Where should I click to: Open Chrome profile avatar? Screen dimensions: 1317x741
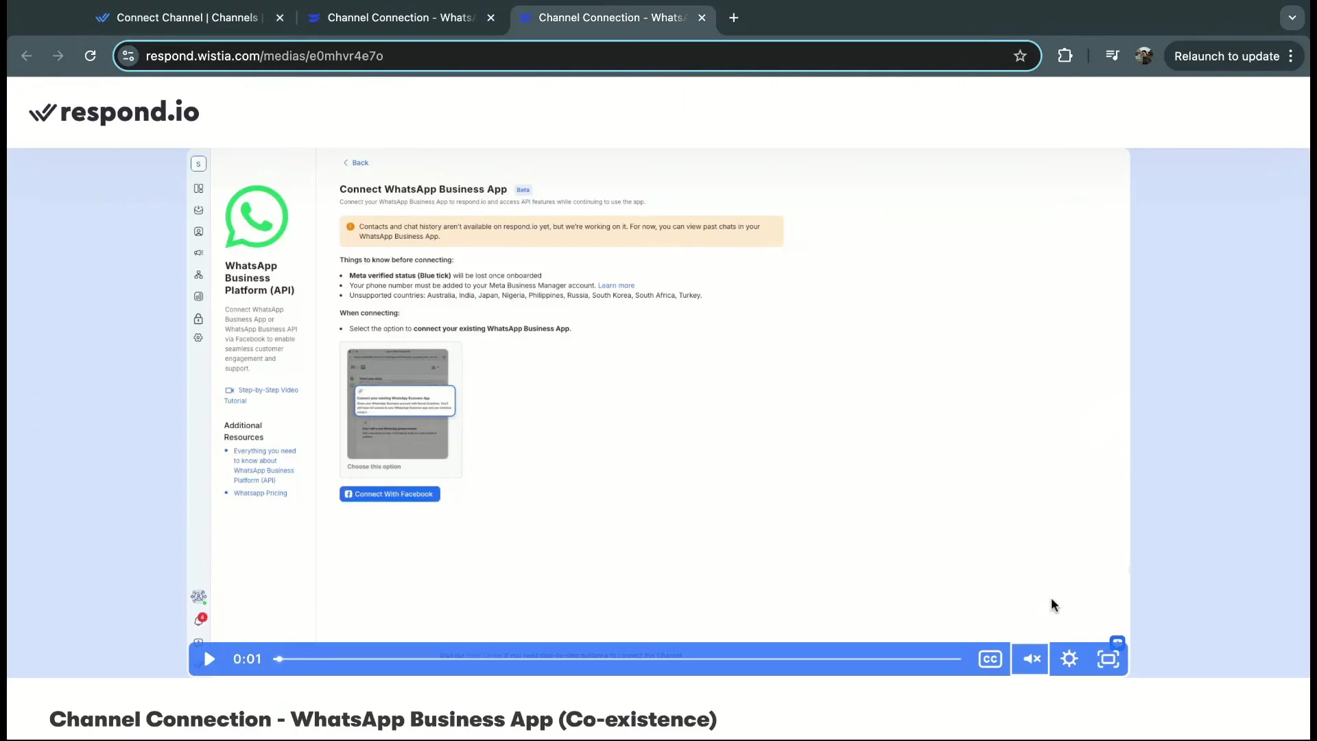coord(1144,56)
